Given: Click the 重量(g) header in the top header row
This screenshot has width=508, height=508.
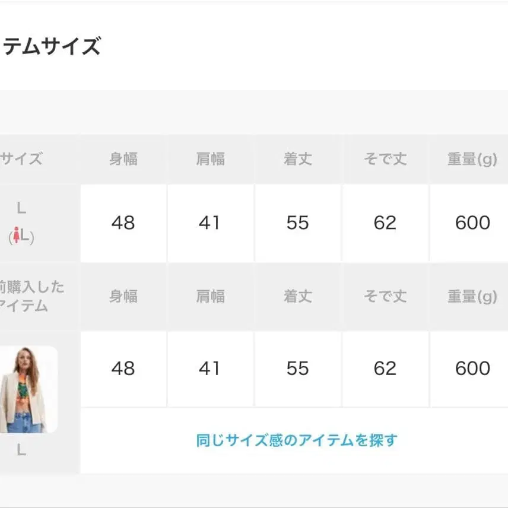Looking at the screenshot, I should [x=472, y=159].
